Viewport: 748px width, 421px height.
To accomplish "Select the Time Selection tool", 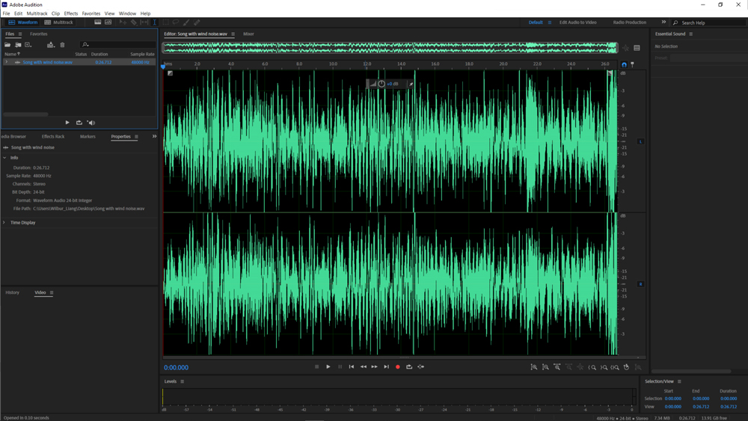I will [155, 22].
